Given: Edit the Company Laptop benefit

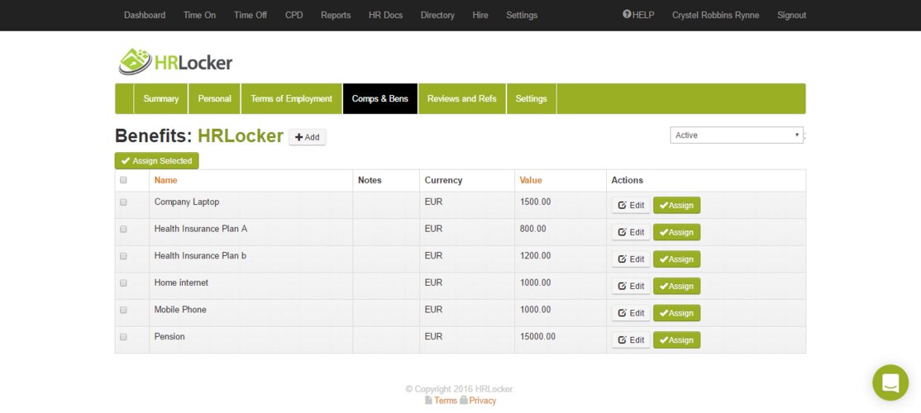Looking at the screenshot, I should 631,206.
